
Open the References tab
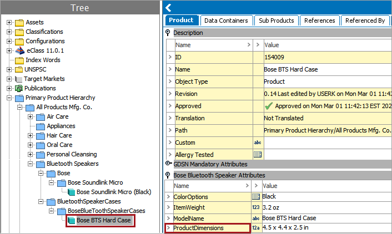tap(319, 21)
